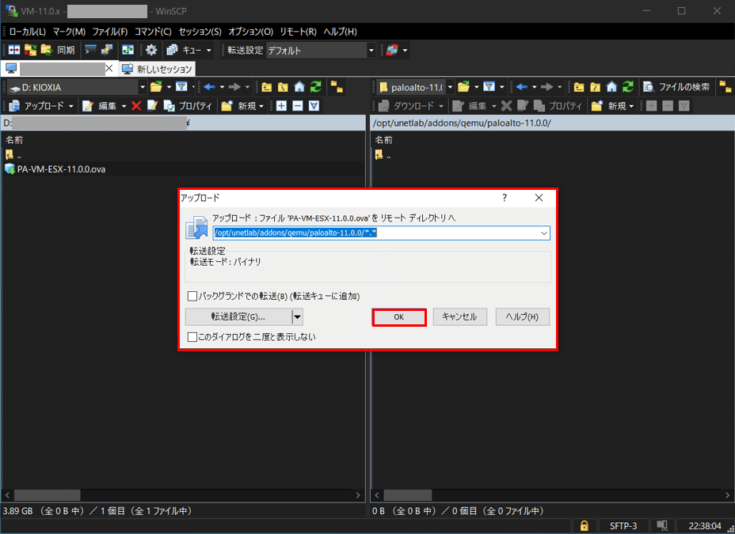Expand the アップロード dropdown arrow
The image size is (735, 534).
click(x=70, y=106)
